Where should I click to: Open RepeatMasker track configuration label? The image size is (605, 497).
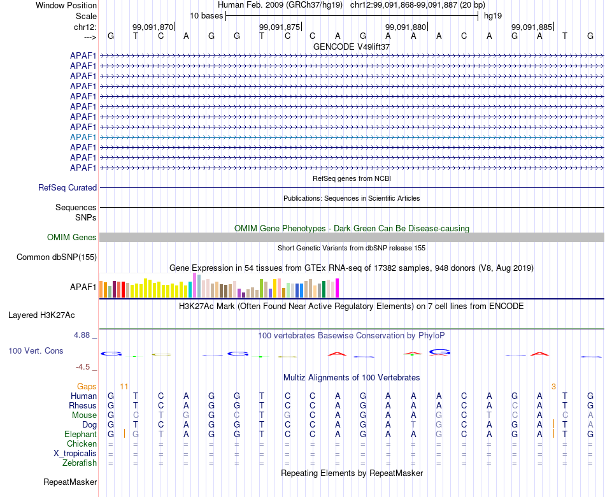70,482
